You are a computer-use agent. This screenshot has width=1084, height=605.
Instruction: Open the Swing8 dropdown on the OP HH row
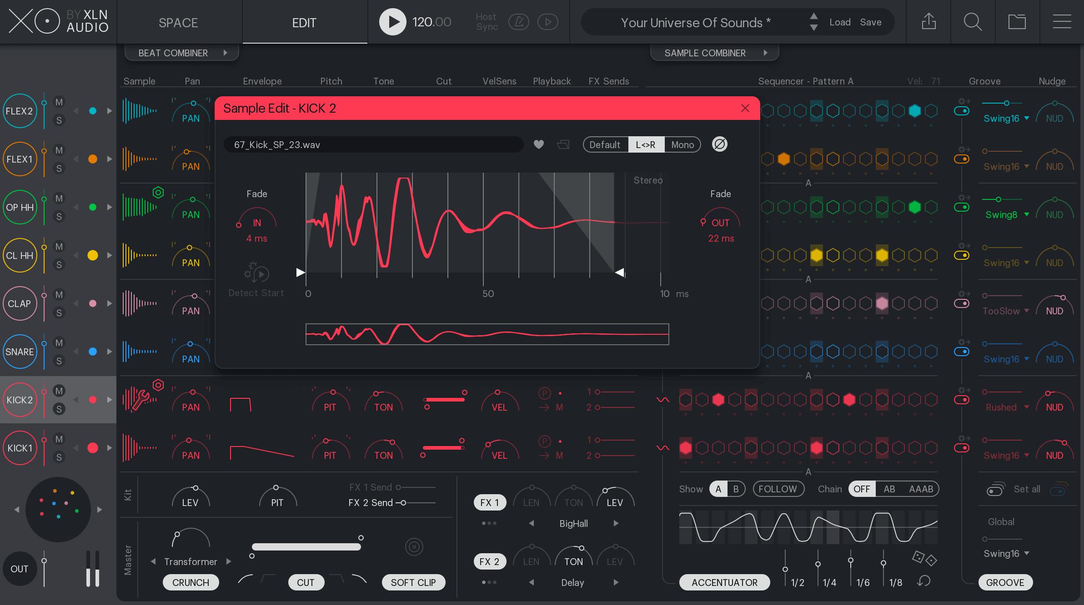pyautogui.click(x=1005, y=215)
